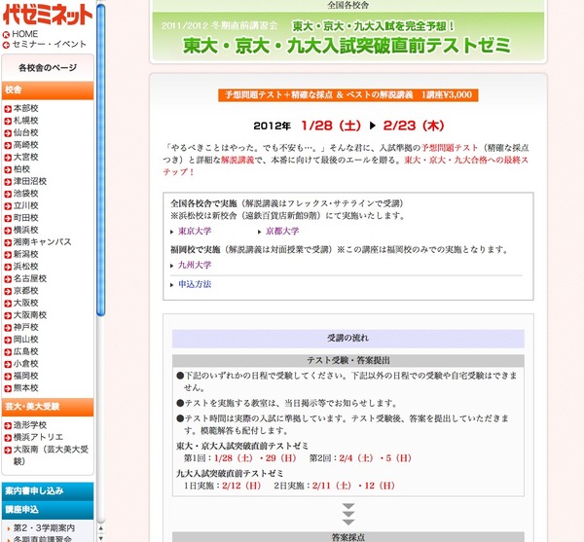Open 神戸校 campus page

click(25, 327)
